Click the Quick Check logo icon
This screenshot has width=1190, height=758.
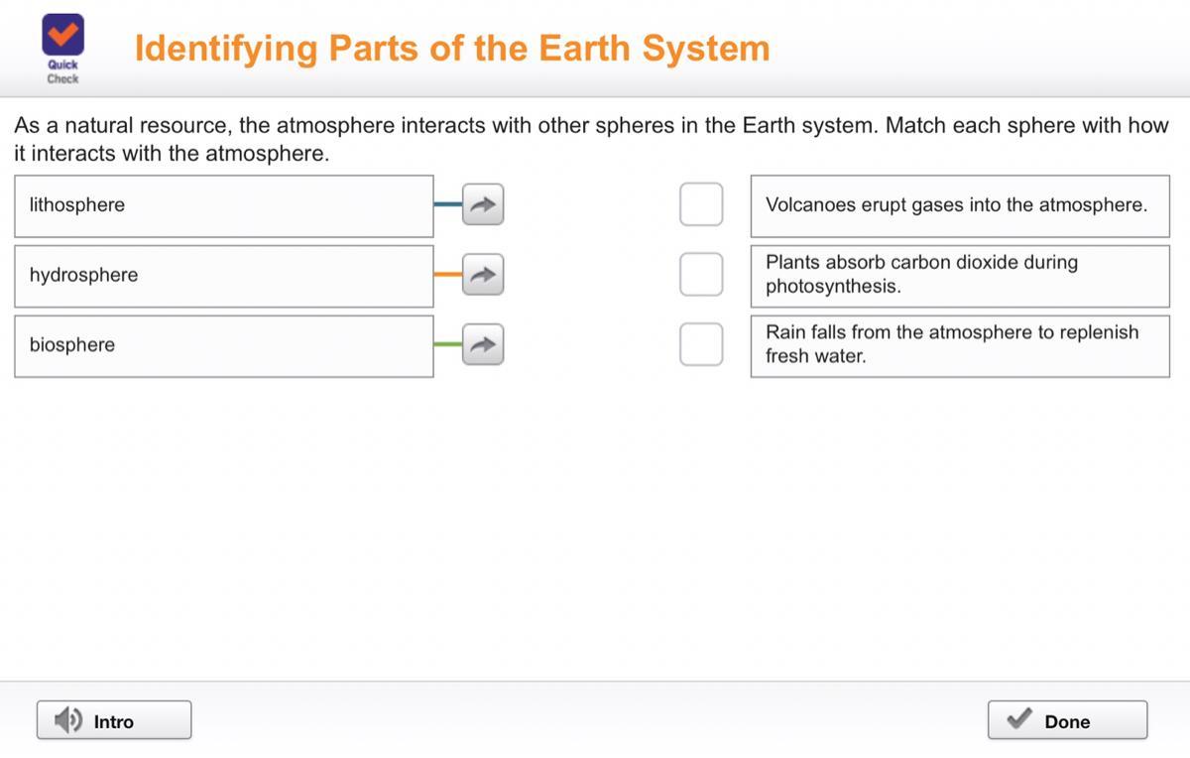click(x=62, y=37)
